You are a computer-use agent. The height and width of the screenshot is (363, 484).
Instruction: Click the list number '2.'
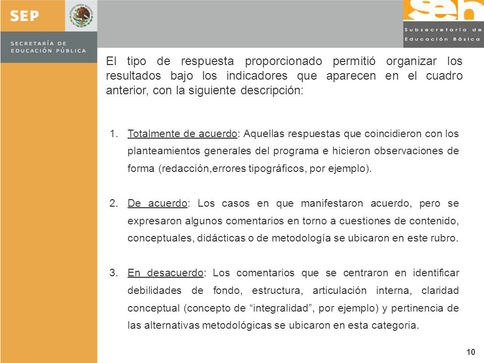tap(114, 203)
